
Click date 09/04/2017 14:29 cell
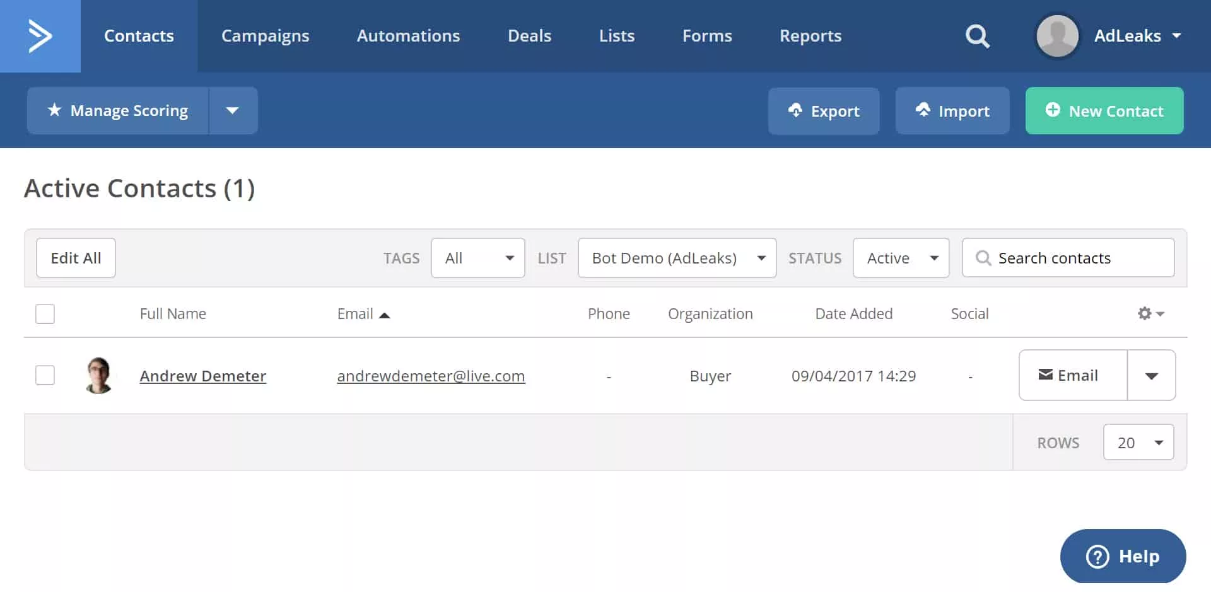(853, 376)
